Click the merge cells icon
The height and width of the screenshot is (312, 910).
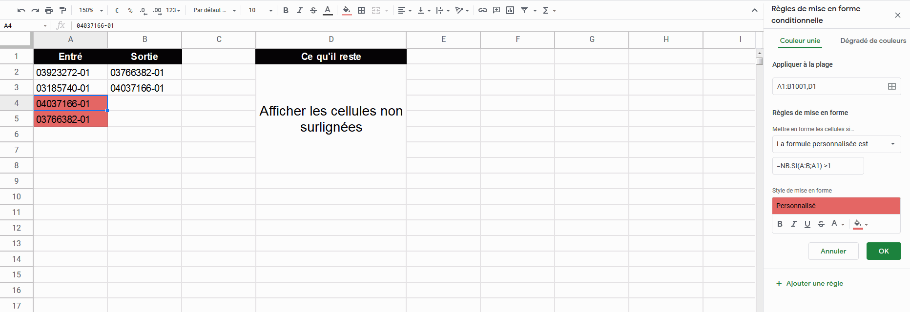(x=376, y=10)
